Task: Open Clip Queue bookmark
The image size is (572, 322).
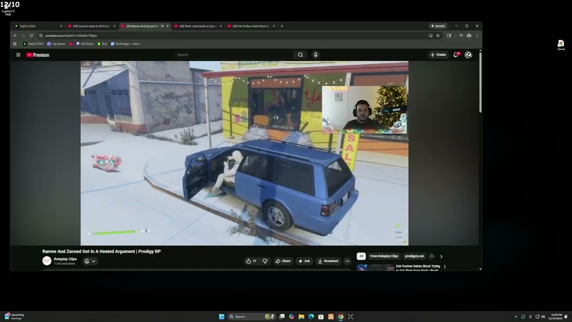Action: pos(56,44)
